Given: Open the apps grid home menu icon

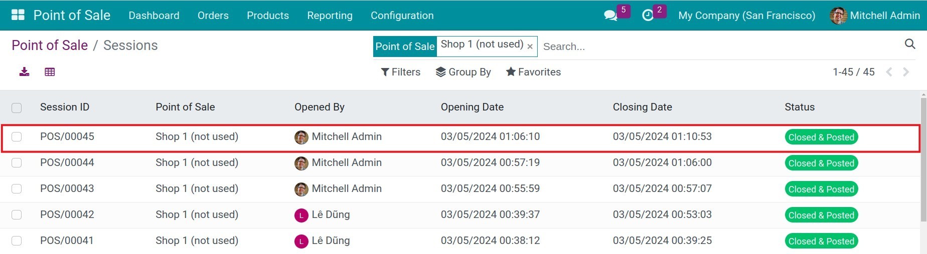Looking at the screenshot, I should click(x=18, y=15).
